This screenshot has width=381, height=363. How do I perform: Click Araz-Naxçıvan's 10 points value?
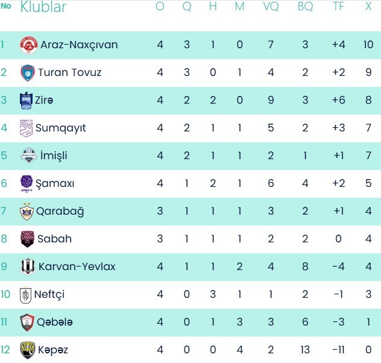pyautogui.click(x=368, y=45)
